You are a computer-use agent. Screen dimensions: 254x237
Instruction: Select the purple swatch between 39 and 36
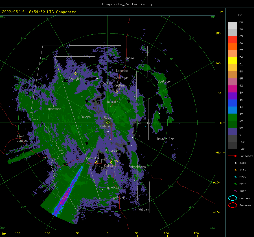[233, 96]
